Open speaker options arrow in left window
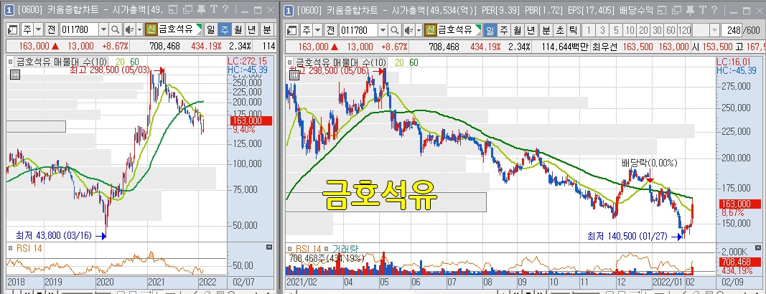The height and width of the screenshot is (294, 766). (139, 30)
